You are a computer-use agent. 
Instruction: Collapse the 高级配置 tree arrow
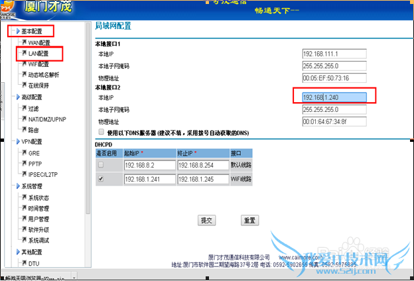coord(18,97)
